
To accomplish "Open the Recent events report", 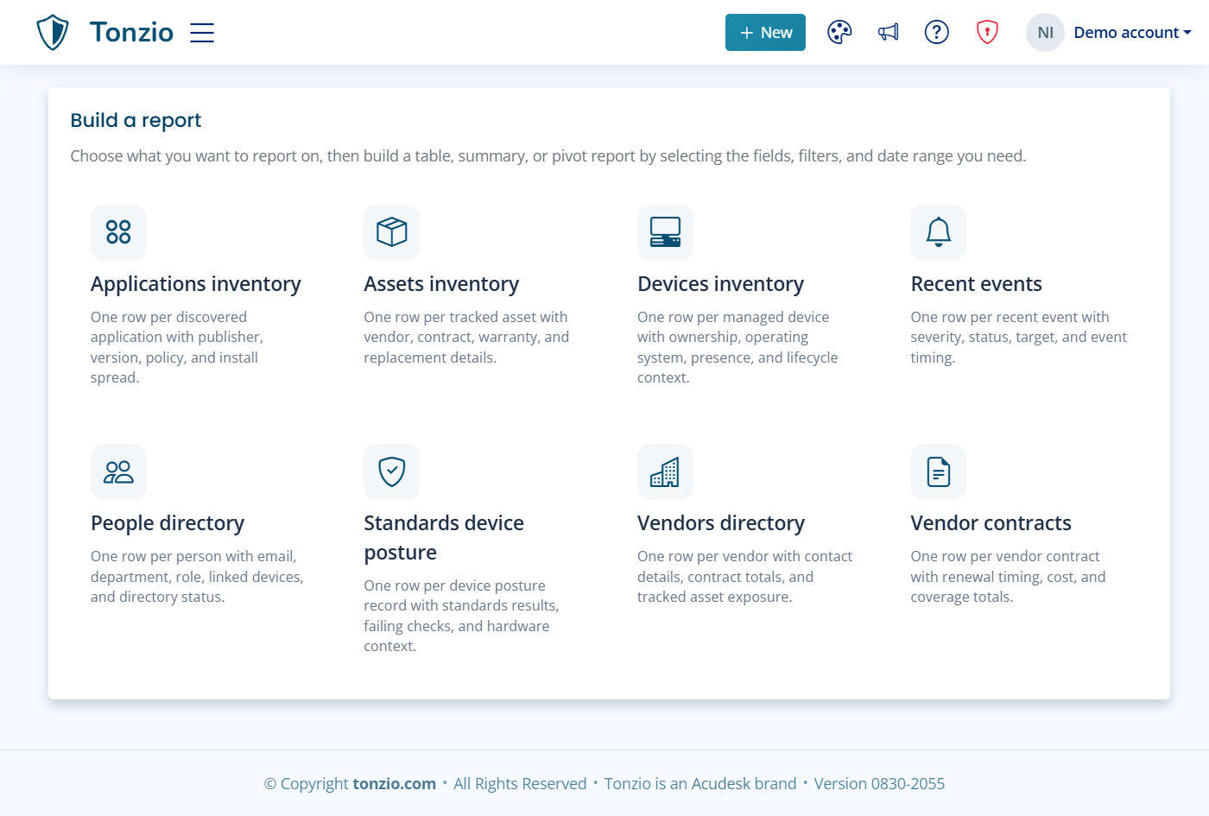I will pos(976,284).
